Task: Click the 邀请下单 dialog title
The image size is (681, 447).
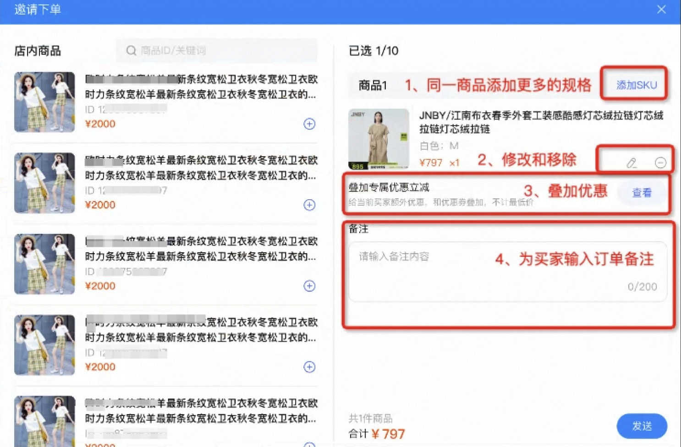Action: [x=38, y=9]
